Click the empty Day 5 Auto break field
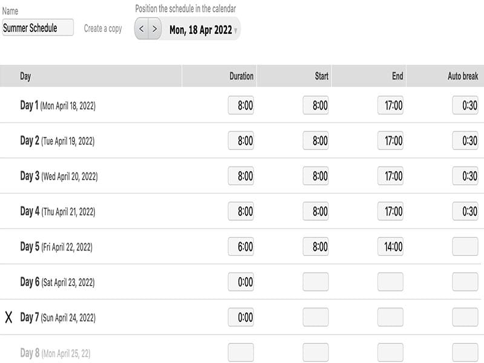This screenshot has width=484, height=363. [465, 247]
